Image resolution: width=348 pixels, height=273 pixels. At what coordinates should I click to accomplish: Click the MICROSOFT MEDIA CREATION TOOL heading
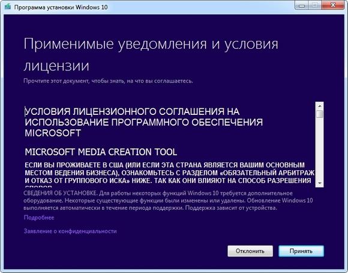pos(101,152)
